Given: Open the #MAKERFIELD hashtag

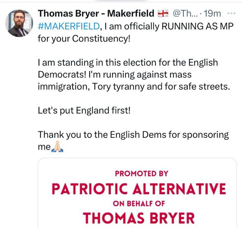Looking at the screenshot, I should [x=68, y=26].
